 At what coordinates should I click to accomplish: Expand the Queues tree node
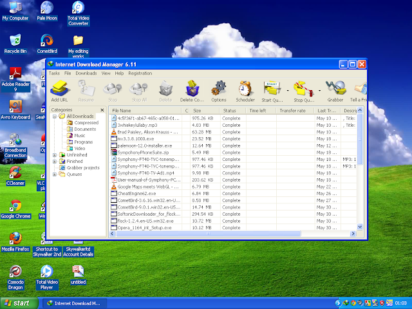[55, 174]
